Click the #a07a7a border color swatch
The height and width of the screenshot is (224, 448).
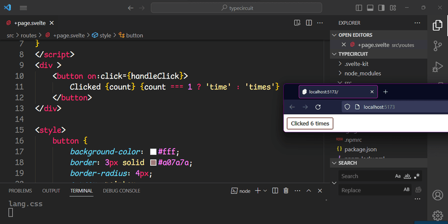[x=153, y=162]
